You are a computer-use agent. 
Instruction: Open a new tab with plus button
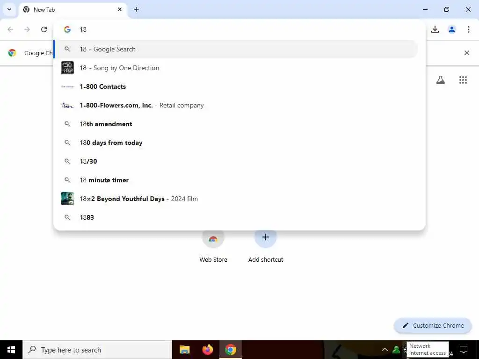137,9
